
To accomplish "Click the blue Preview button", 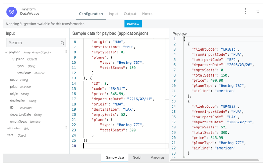I will pyautogui.click(x=133, y=24).
